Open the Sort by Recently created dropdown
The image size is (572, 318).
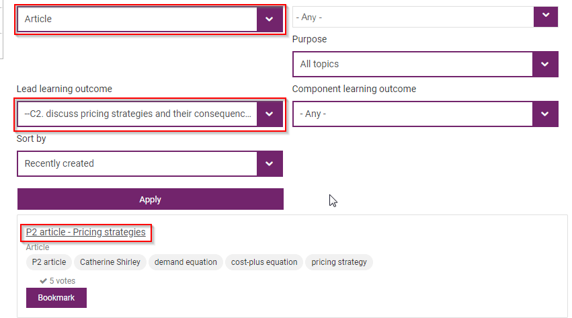tap(138, 163)
